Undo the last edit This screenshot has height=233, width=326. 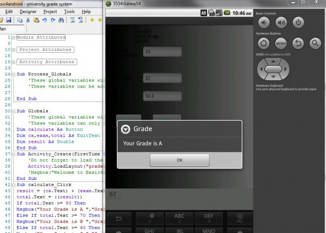tap(44, 20)
